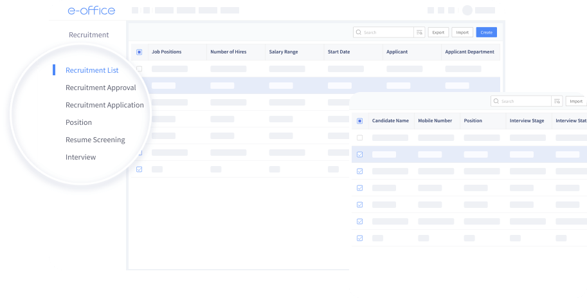Click the Recruitment module heading
The width and height of the screenshot is (587, 298).
coord(89,35)
